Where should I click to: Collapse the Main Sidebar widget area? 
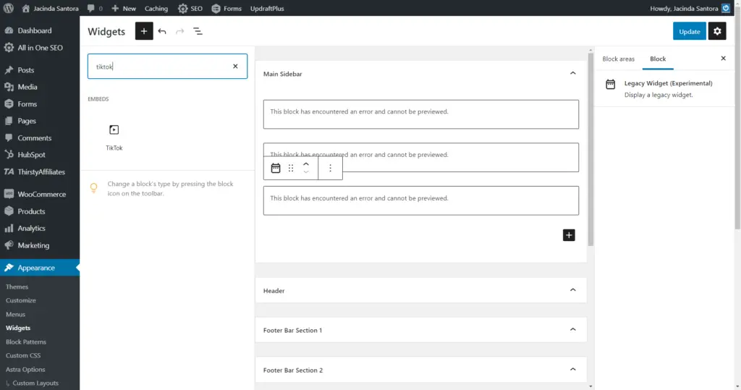coord(572,73)
